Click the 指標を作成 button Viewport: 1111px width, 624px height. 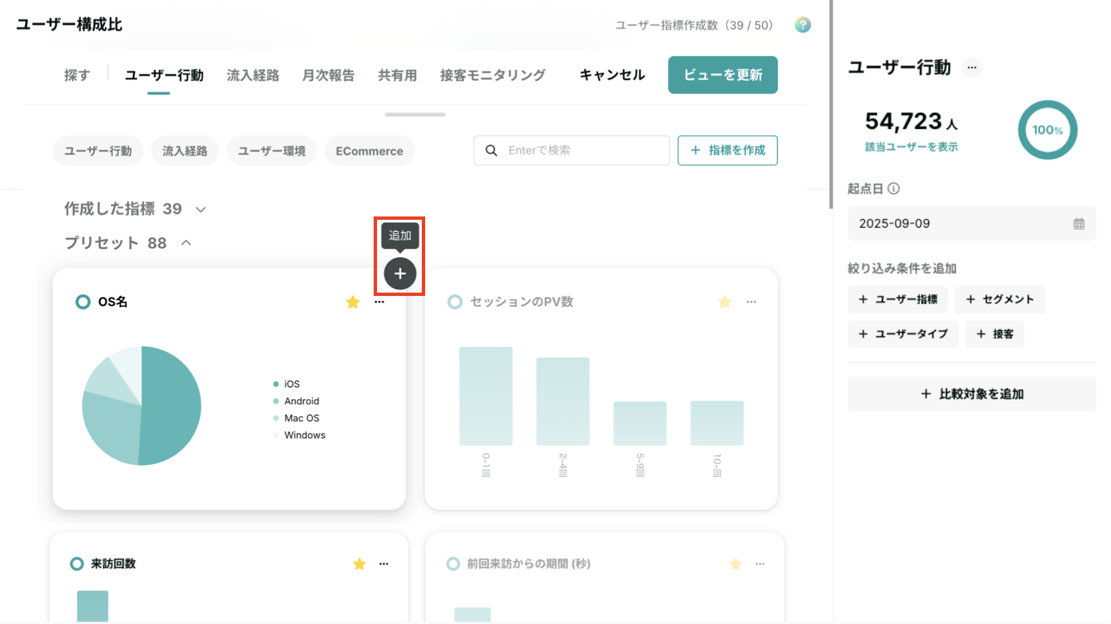tap(727, 150)
